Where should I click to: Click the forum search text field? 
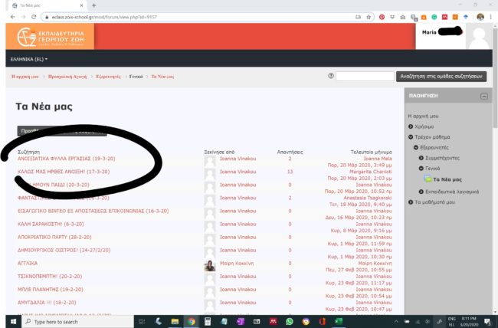(365, 77)
